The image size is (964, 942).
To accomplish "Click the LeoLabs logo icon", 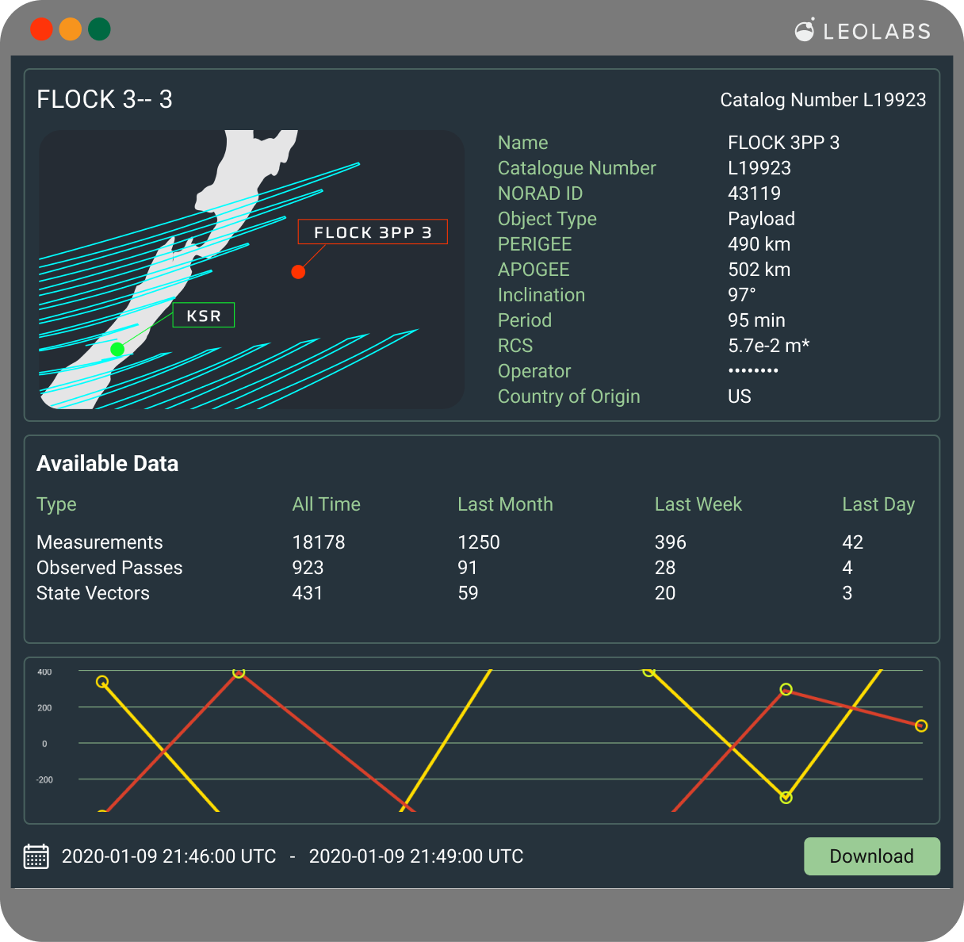I will 805,31.
